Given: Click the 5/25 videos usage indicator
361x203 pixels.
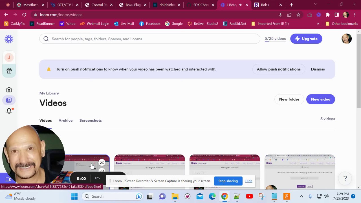Looking at the screenshot, I should (275, 39).
